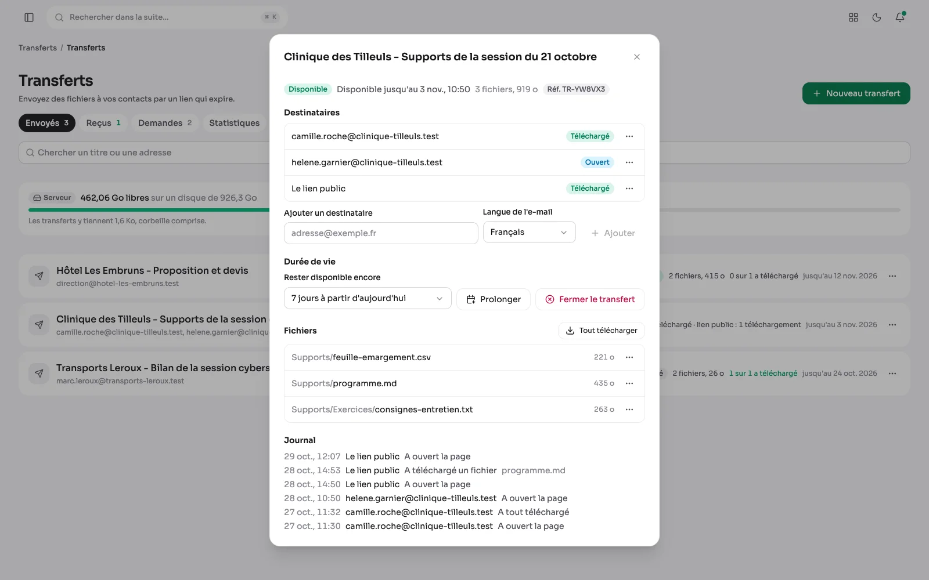929x580 pixels.
Task: Switch to the Reçus tab
Action: click(x=103, y=123)
